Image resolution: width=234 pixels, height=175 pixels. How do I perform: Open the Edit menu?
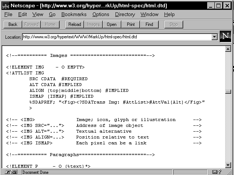22,15
